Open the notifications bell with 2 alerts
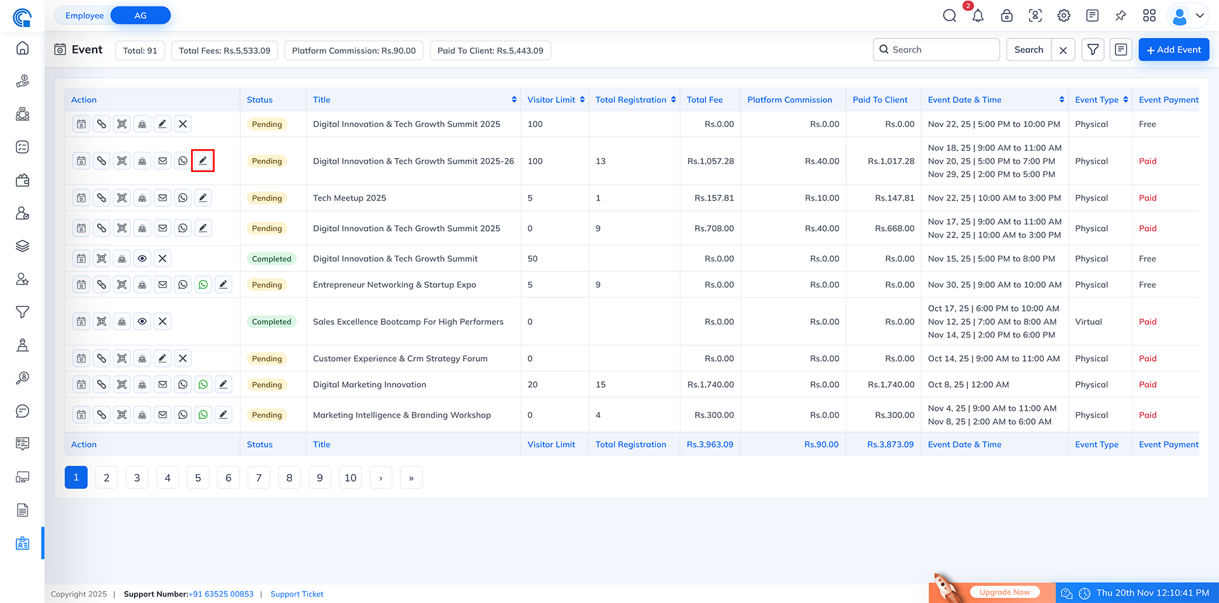1219x603 pixels. 978,15
